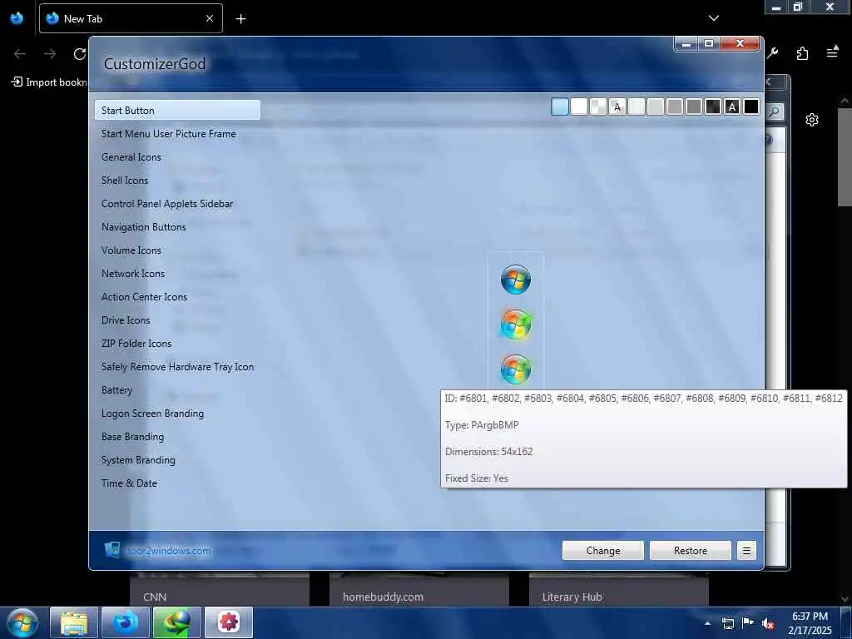The height and width of the screenshot is (639, 852).
Task: Open the Windows Start orb on taskbar
Action: pos(22,622)
